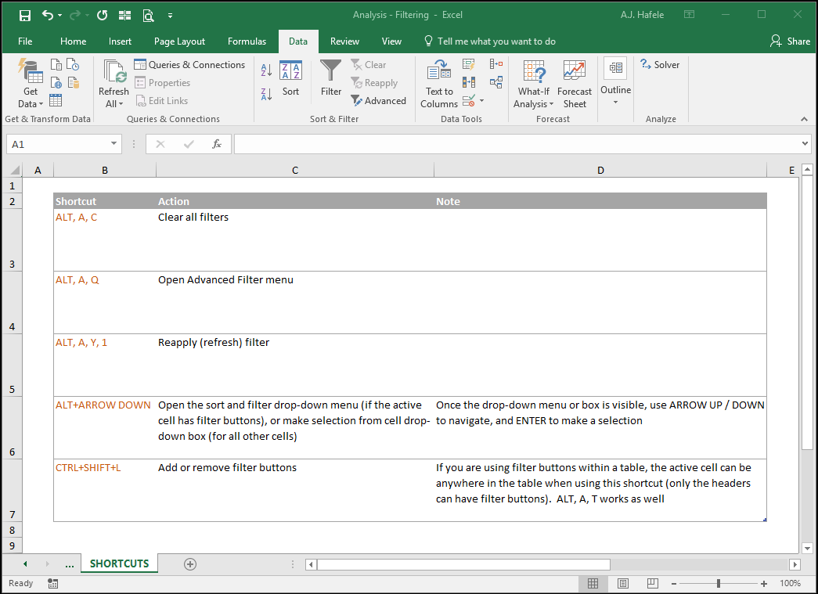Expand the Outline group dropdown
Screen dimensions: 818x594
pyautogui.click(x=615, y=82)
